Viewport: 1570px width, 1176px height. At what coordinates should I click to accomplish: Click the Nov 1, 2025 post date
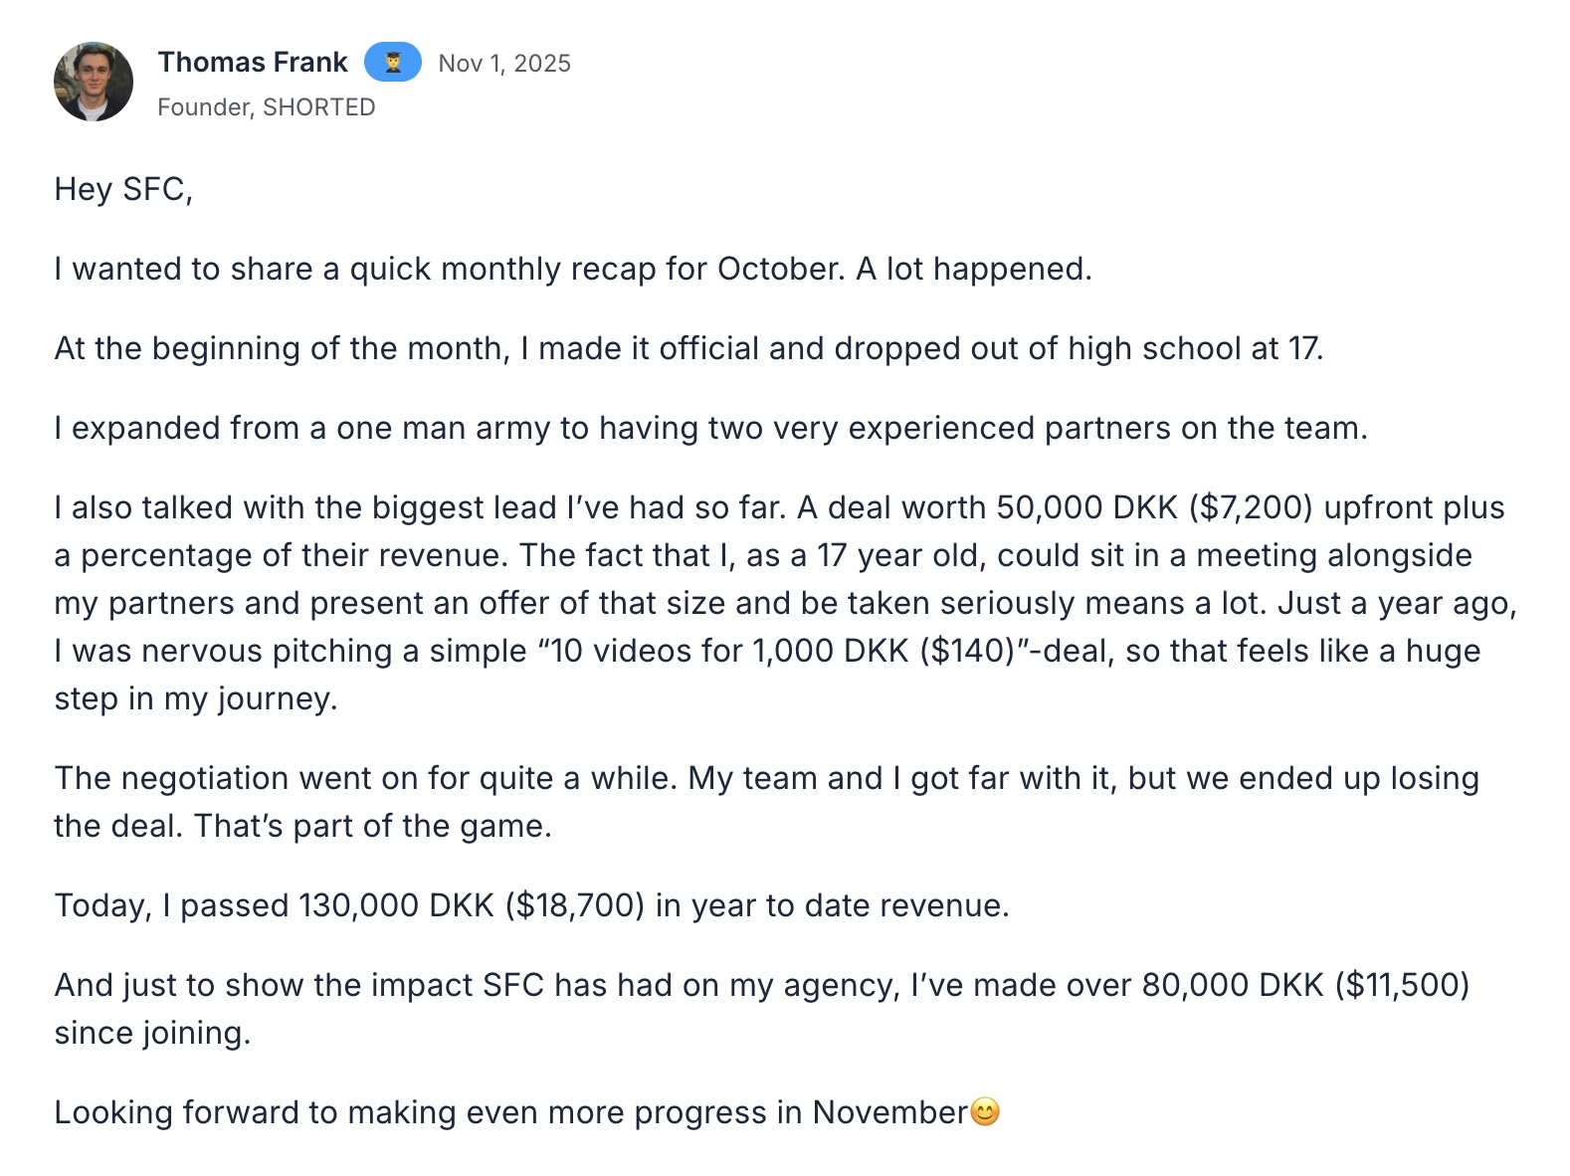point(504,64)
